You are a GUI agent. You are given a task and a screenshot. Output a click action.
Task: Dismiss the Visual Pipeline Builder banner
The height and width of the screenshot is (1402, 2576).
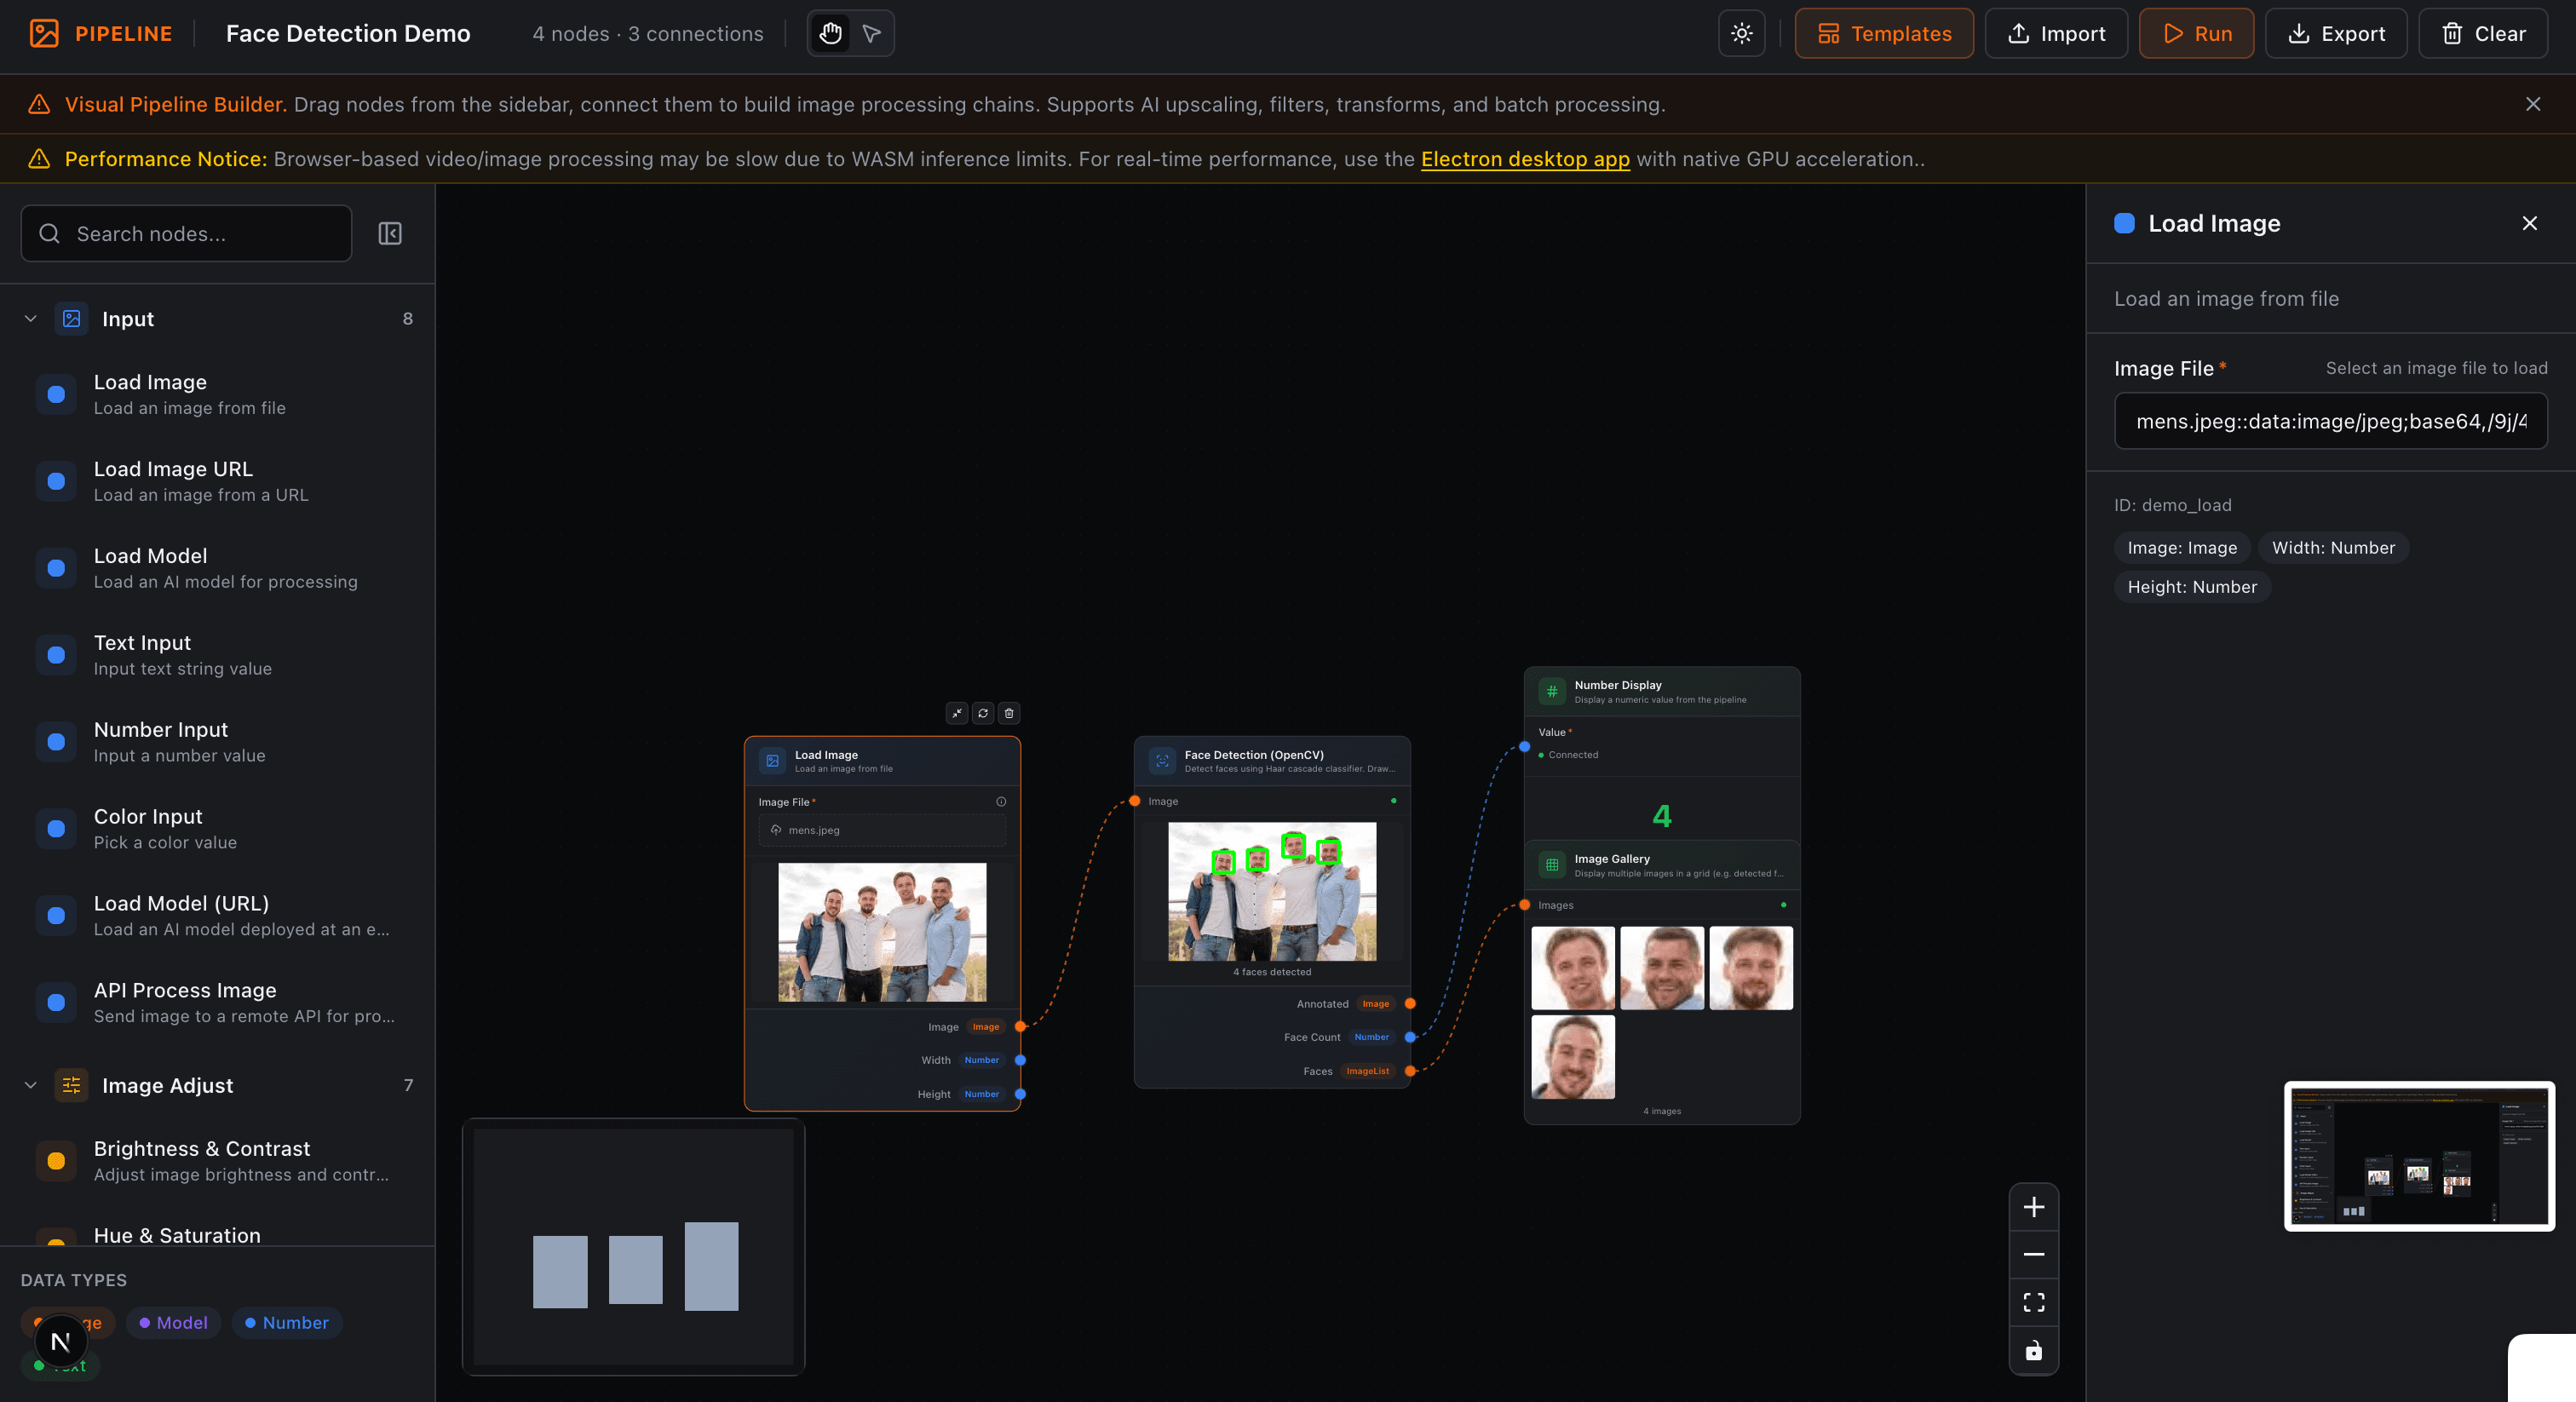tap(2533, 103)
